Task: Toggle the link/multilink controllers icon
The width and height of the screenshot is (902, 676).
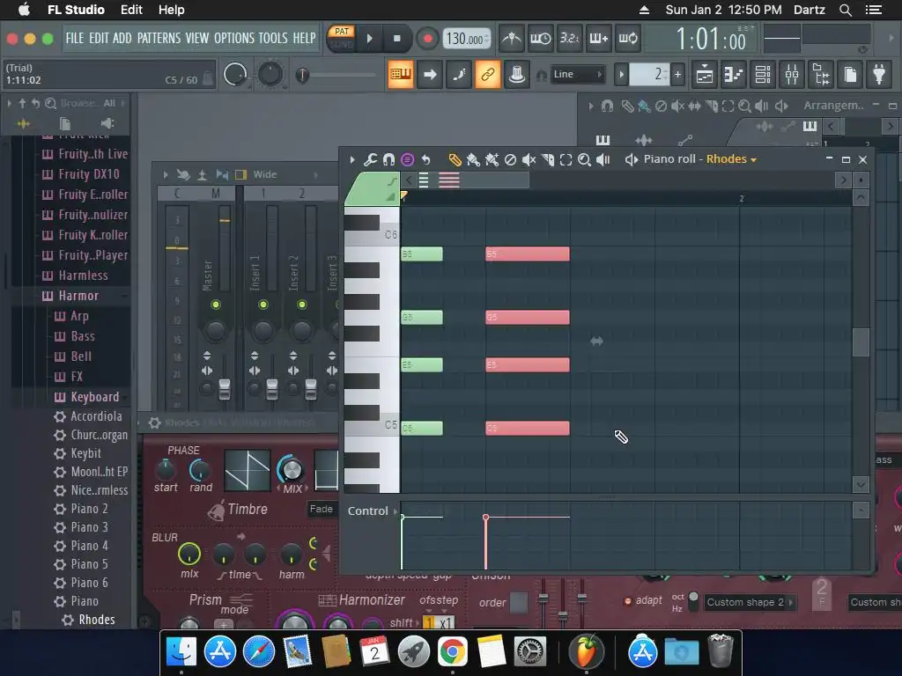Action: (487, 74)
